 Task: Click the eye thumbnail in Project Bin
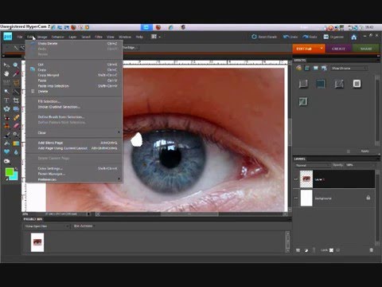point(37,242)
